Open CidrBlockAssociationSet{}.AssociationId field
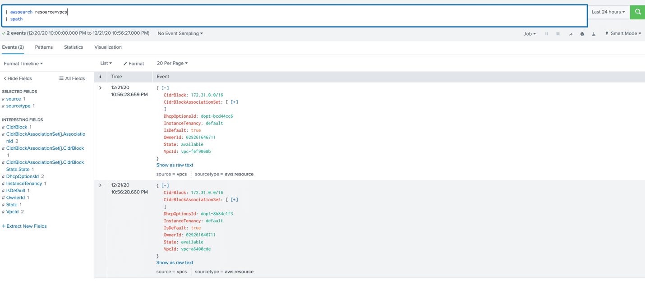 click(x=46, y=138)
